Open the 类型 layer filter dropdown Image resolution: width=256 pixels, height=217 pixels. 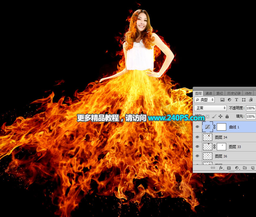coord(204,100)
